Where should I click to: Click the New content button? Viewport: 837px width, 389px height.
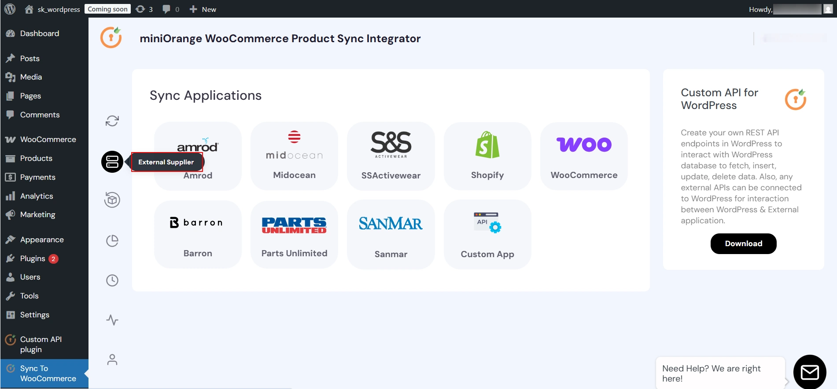203,9
